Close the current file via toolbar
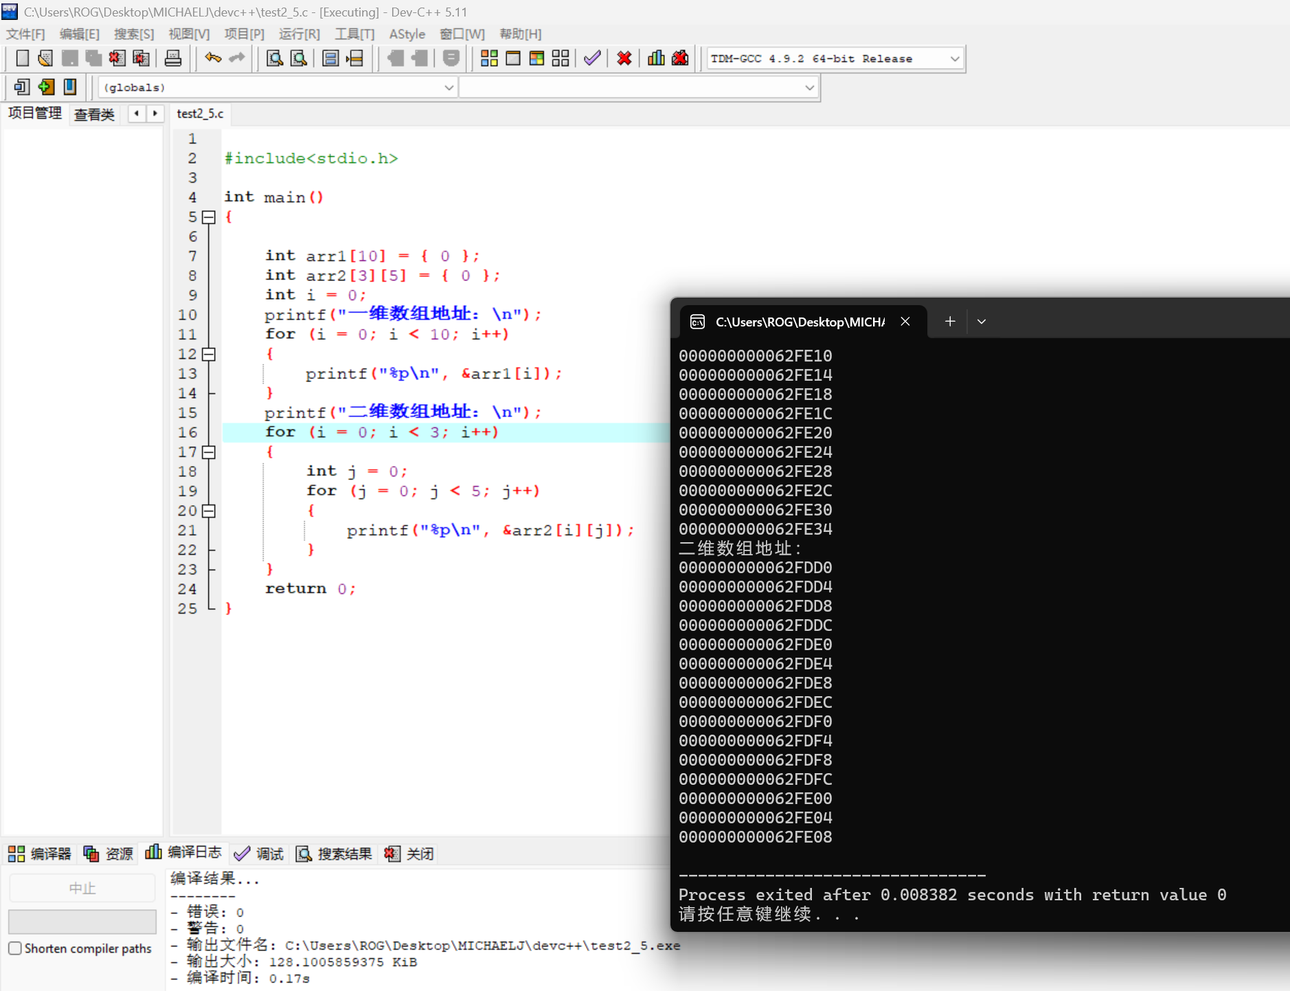Image resolution: width=1290 pixels, height=991 pixels. [x=117, y=58]
